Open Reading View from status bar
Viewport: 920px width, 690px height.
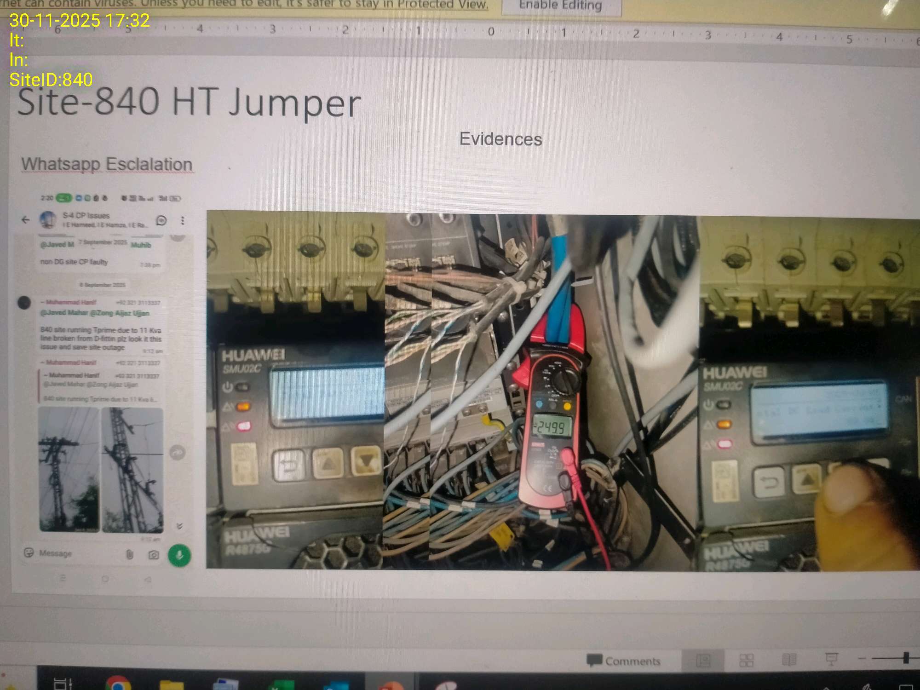[789, 660]
